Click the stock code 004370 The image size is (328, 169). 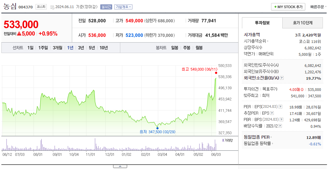click(x=25, y=7)
